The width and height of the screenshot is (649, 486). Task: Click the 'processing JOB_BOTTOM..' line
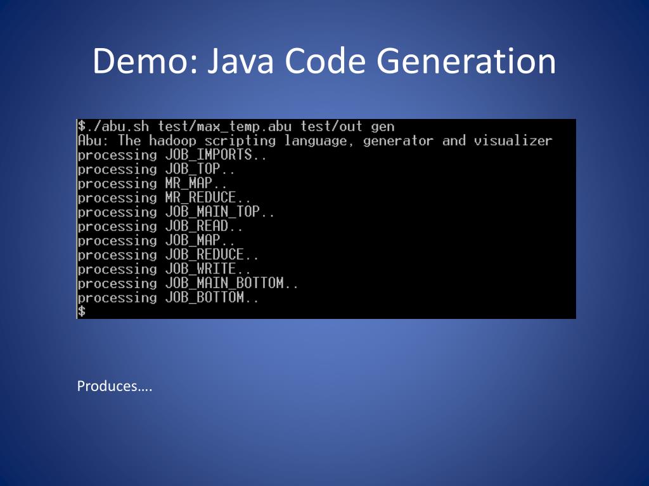coord(168,297)
